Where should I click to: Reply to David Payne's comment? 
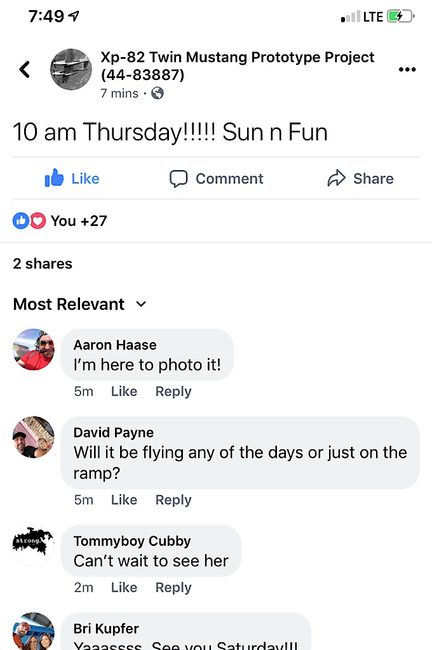[173, 500]
